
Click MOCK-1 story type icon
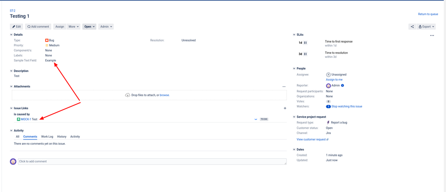18,119
